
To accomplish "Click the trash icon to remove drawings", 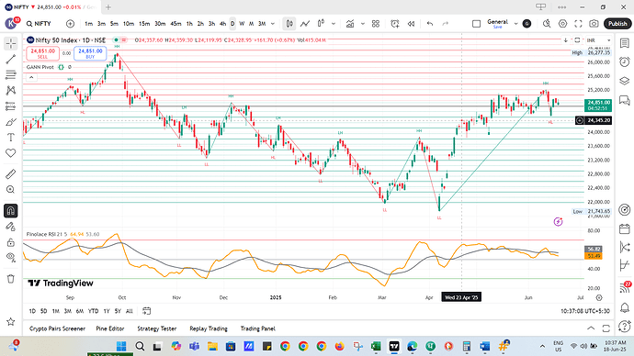I will 11,279.
